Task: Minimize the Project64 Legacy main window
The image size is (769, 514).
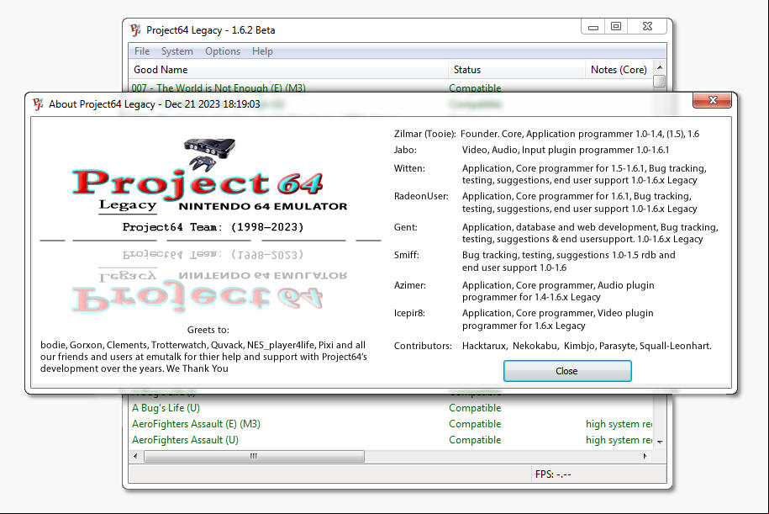Action: click(593, 27)
